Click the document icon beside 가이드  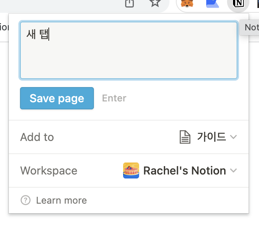pyautogui.click(x=185, y=137)
